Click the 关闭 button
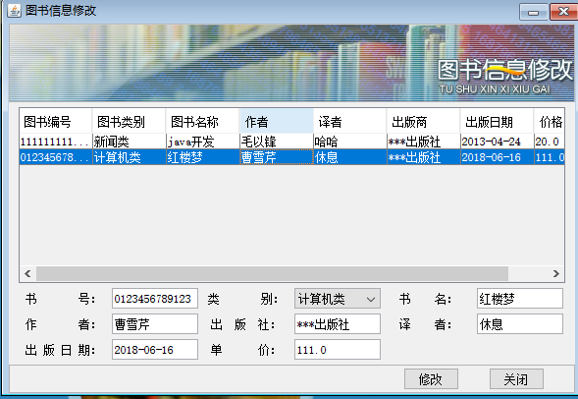578x399 pixels. [516, 378]
